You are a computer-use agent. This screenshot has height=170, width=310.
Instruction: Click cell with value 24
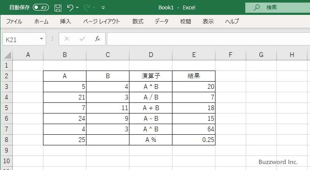(x=65, y=119)
